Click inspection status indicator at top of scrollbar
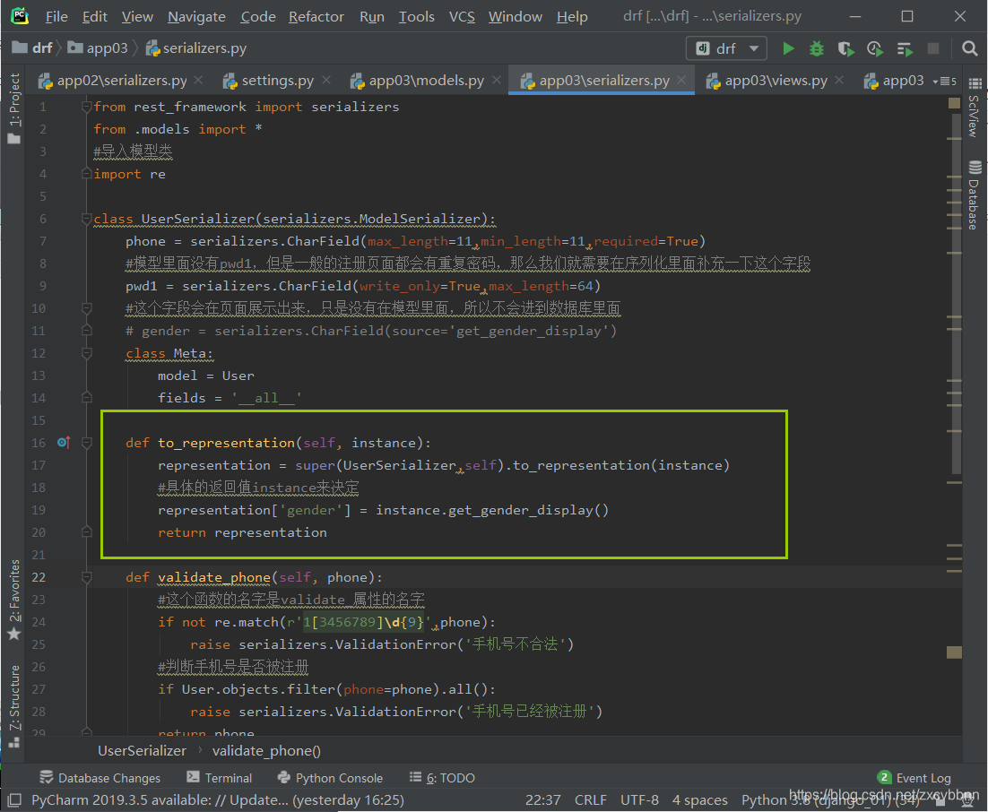The width and height of the screenshot is (988, 812). 954,103
